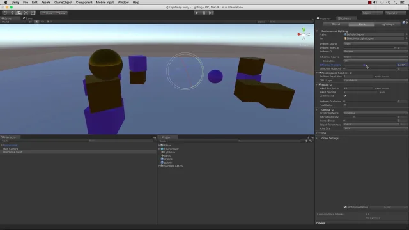
Task: Switch to Object lighting tab
Action: pos(336,24)
